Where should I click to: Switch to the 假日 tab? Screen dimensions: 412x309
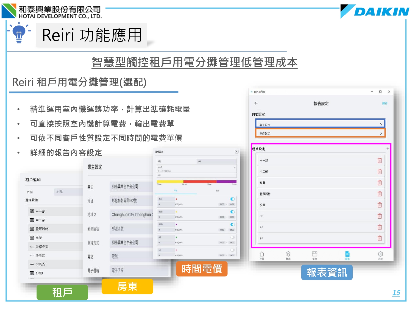(218, 191)
